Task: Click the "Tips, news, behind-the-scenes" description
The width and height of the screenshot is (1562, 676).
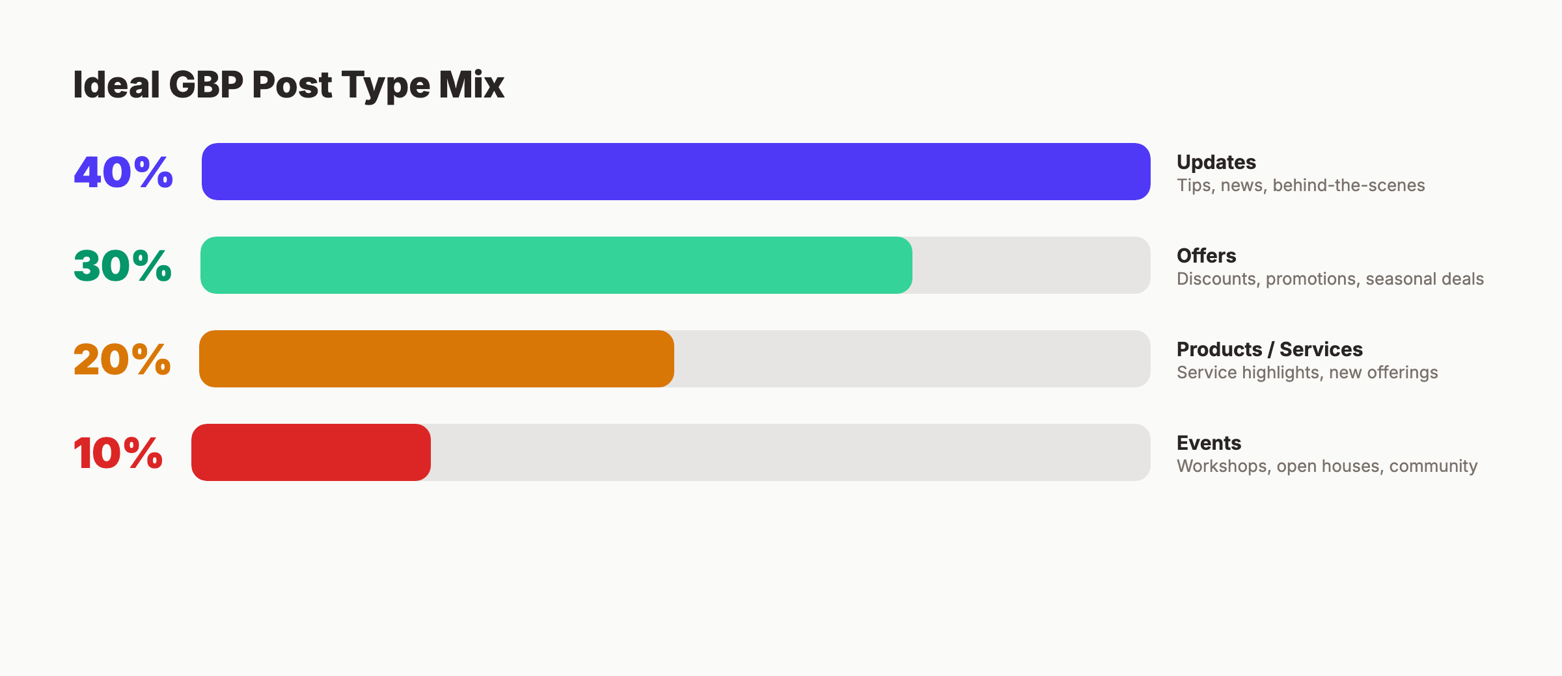Action: coord(1300,185)
